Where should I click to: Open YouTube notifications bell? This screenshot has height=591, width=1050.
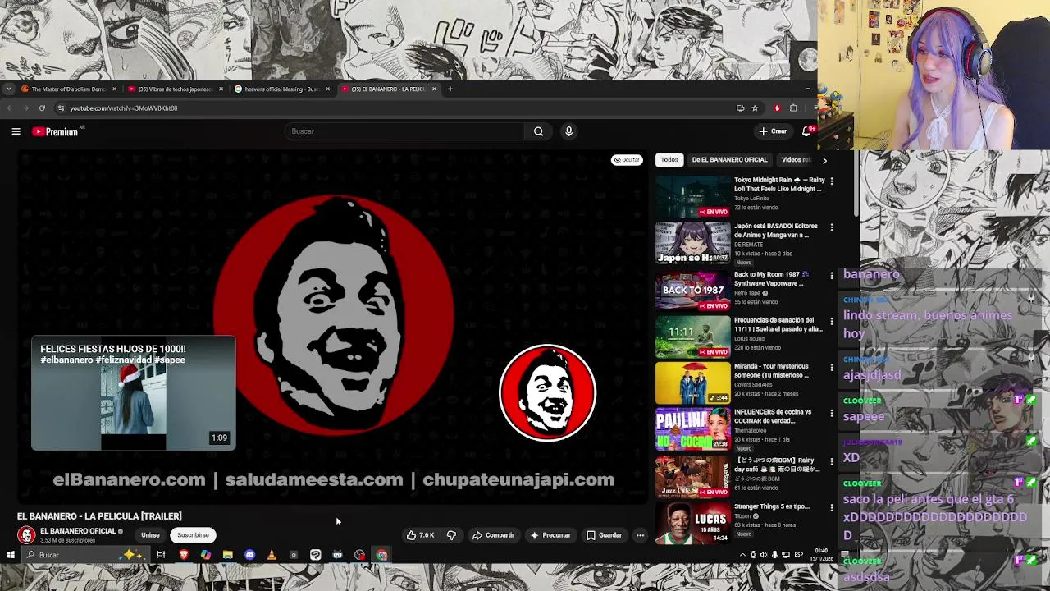click(x=807, y=131)
